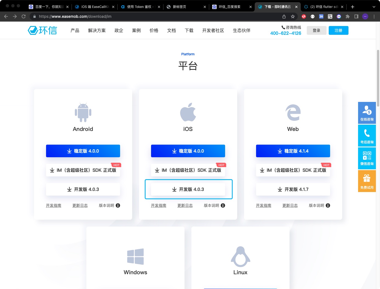This screenshot has height=289, width=380.
Task: Open the 在线咨询 online consultation widget
Action: 367,113
